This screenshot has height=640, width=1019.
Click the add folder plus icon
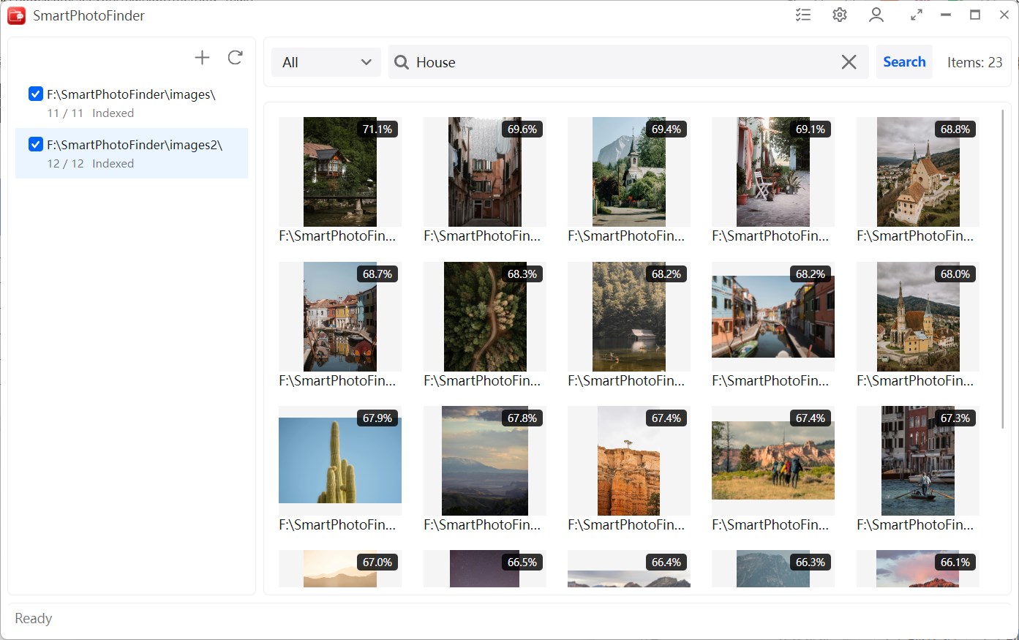pyautogui.click(x=202, y=58)
